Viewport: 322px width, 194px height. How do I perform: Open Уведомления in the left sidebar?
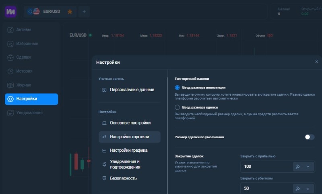(x=29, y=113)
